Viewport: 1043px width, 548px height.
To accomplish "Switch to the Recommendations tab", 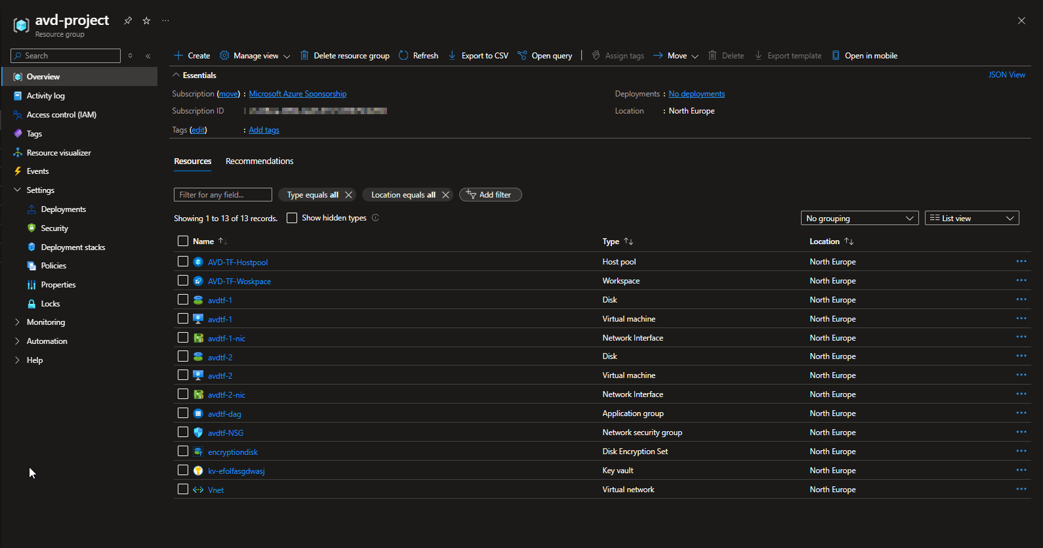I will pos(259,161).
